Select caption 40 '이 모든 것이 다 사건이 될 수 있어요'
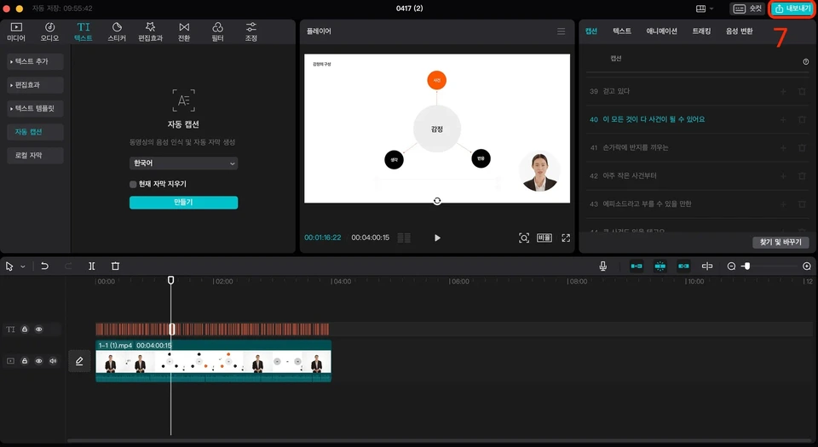The height and width of the screenshot is (447, 818). click(x=654, y=120)
